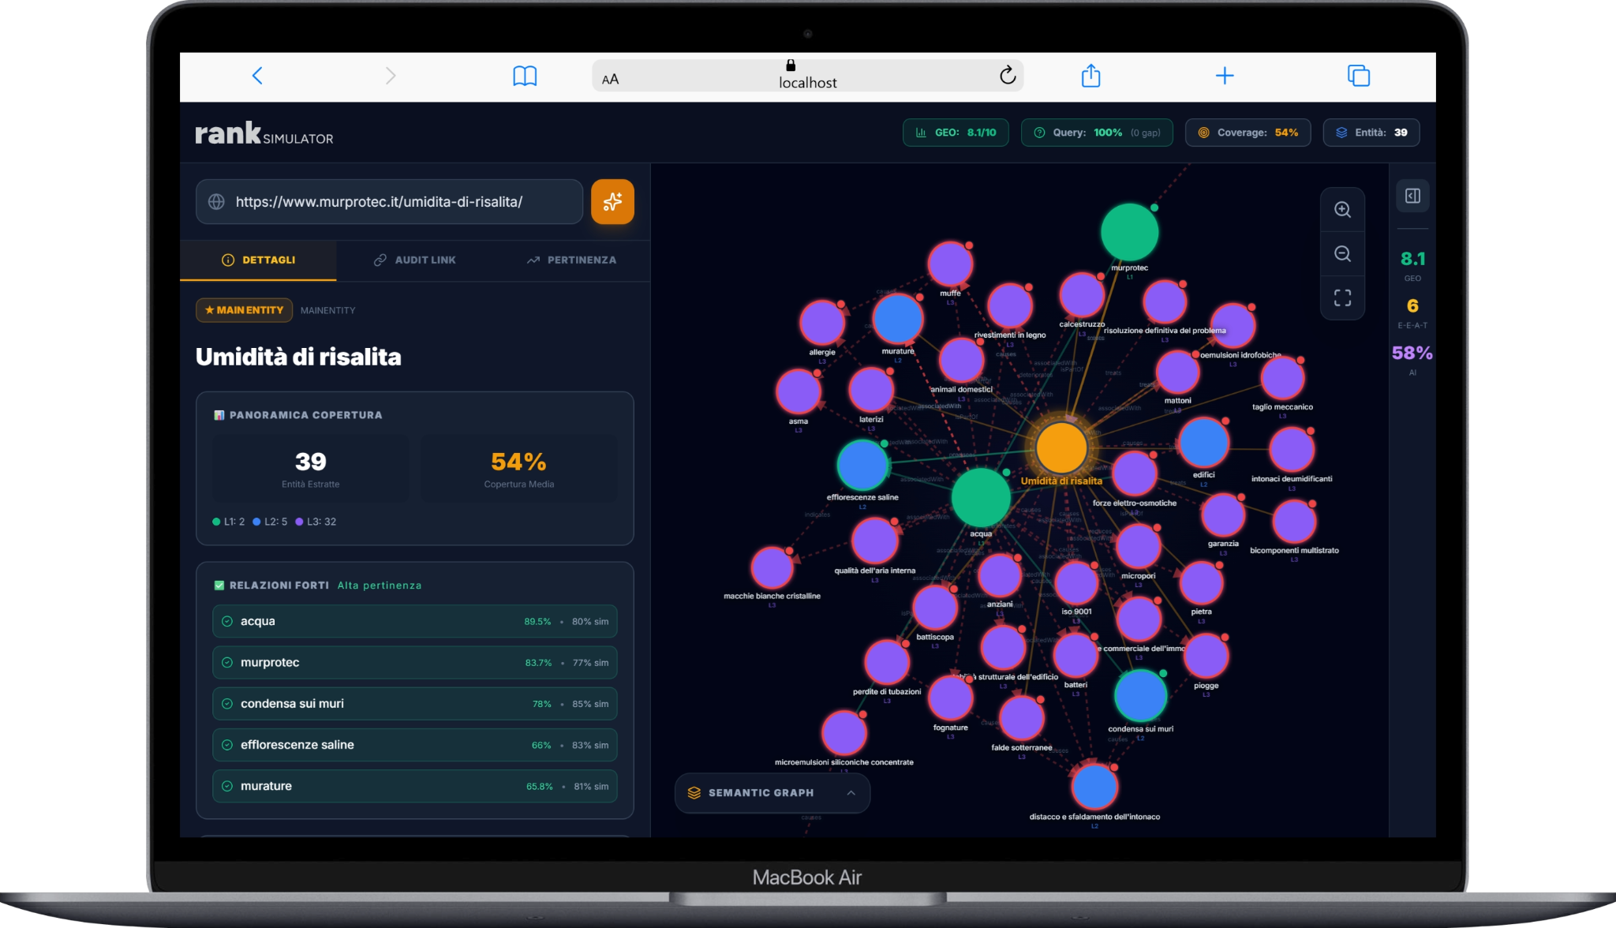This screenshot has height=928, width=1616.
Task: Reload the localhost page
Action: coord(1007,76)
